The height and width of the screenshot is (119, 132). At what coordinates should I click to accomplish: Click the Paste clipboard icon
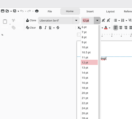pyautogui.click(x=5, y=22)
